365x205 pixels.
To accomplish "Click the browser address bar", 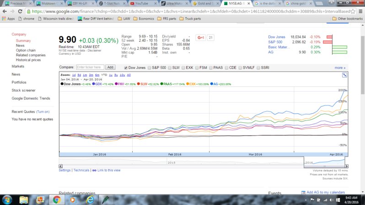I will [x=188, y=11].
